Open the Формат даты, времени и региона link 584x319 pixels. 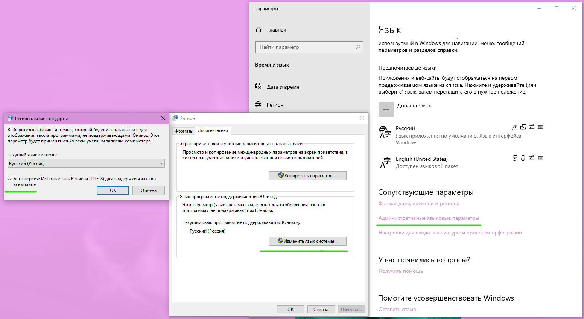419,204
